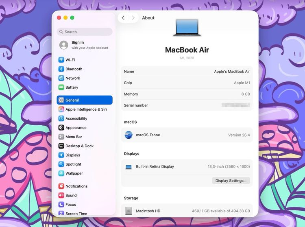Click the General gear icon

[61, 100]
